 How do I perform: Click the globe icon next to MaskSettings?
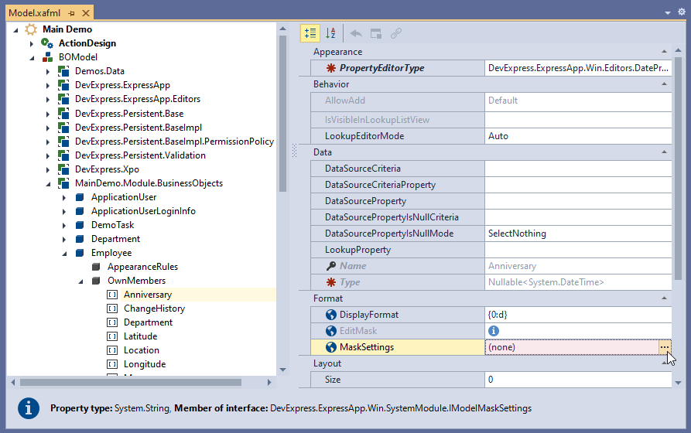tap(331, 347)
